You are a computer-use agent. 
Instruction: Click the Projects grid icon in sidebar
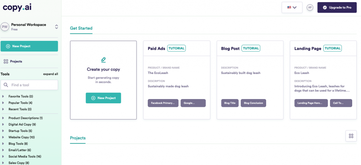pos(6,61)
